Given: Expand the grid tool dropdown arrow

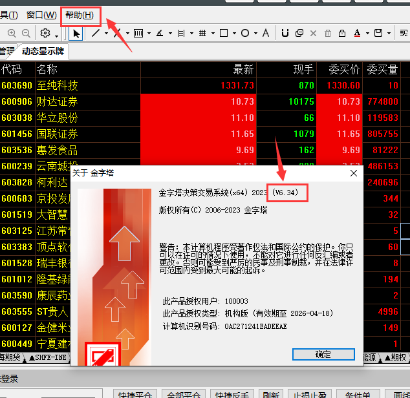Looking at the screenshot, I should pyautogui.click(x=213, y=34).
